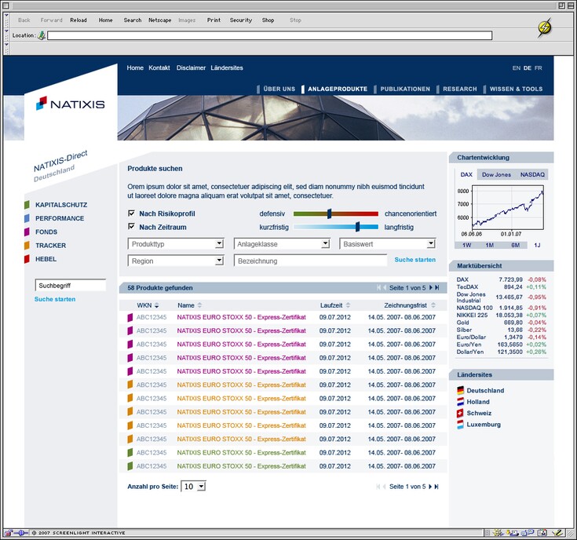This screenshot has height=540, width=577.
Task: Jump to last page in bottom pager
Action: tap(436, 487)
